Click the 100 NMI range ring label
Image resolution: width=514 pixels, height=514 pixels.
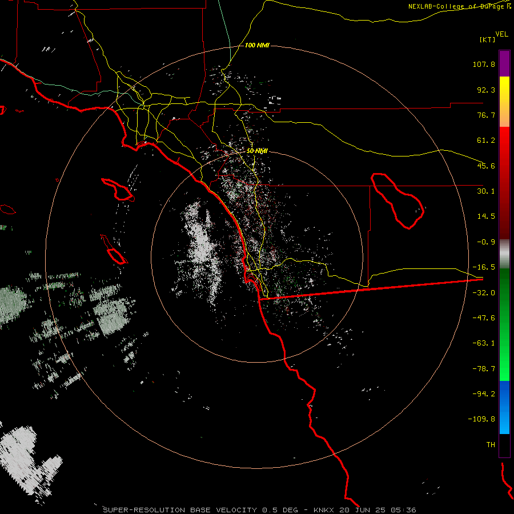tap(257, 45)
